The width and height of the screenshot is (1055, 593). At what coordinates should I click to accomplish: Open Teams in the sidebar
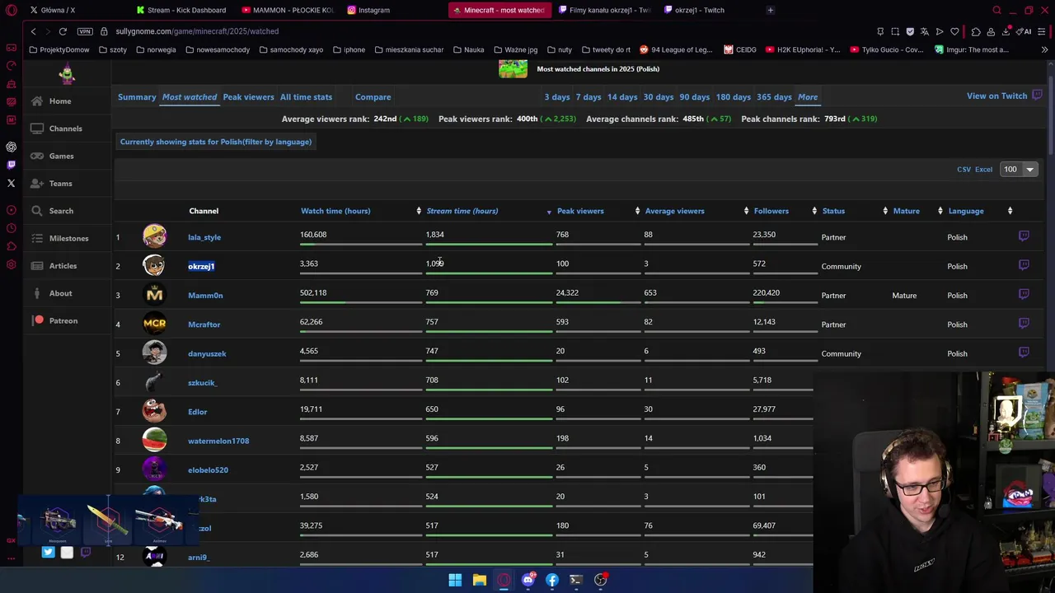60,184
